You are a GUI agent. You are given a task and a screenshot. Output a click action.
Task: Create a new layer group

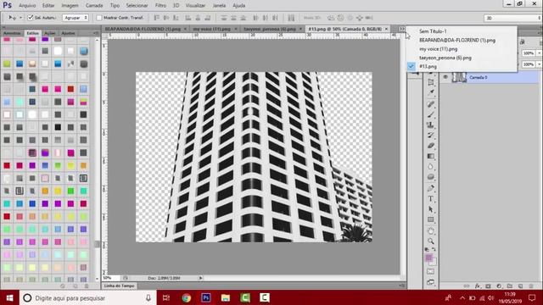click(509, 286)
